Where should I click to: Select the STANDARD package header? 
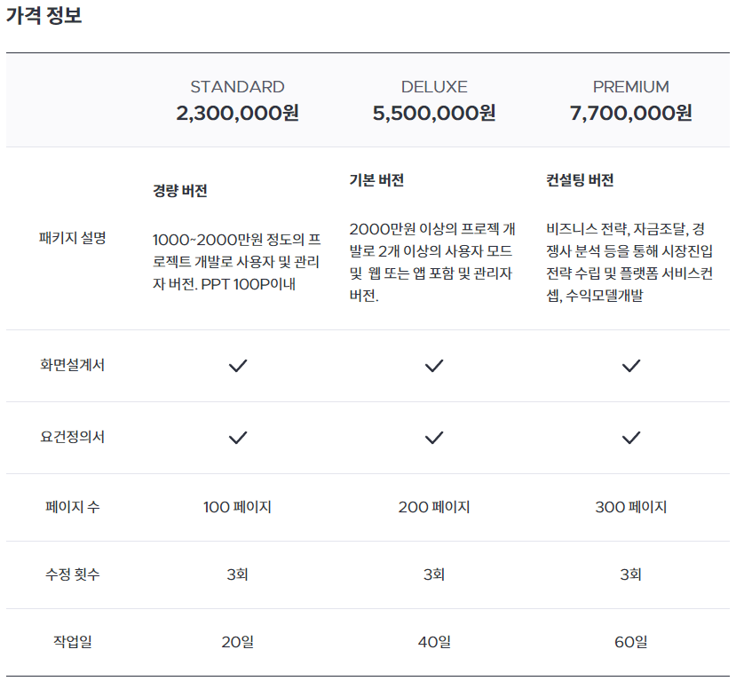pos(238,87)
